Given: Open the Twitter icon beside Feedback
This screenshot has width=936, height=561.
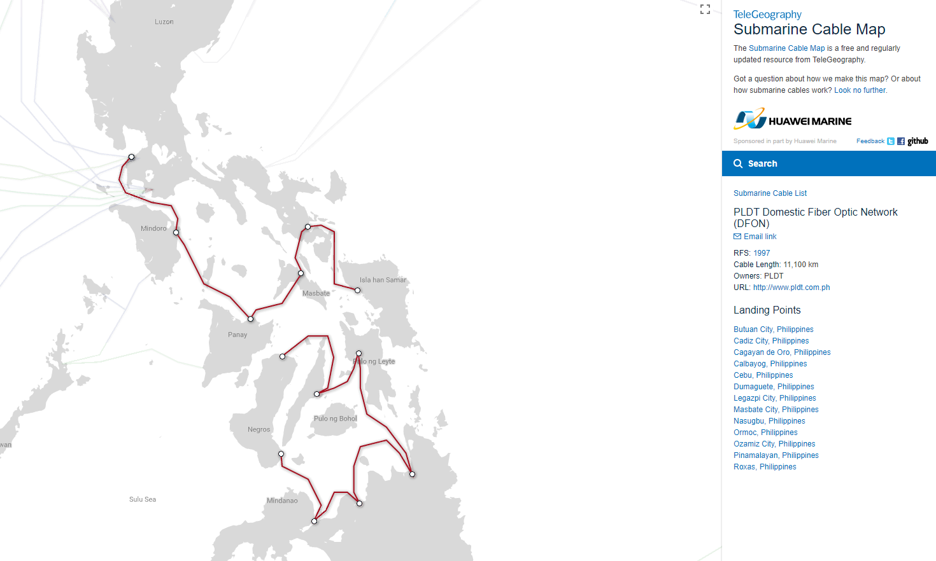Looking at the screenshot, I should coord(891,141).
